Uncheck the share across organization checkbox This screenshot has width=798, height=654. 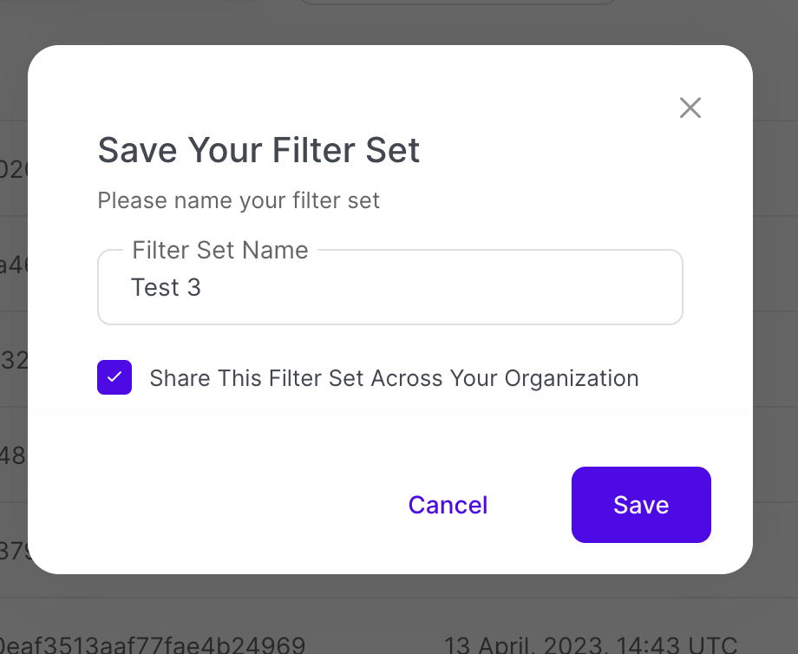tap(114, 378)
